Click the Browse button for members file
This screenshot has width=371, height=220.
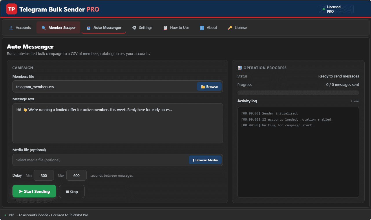209,86
